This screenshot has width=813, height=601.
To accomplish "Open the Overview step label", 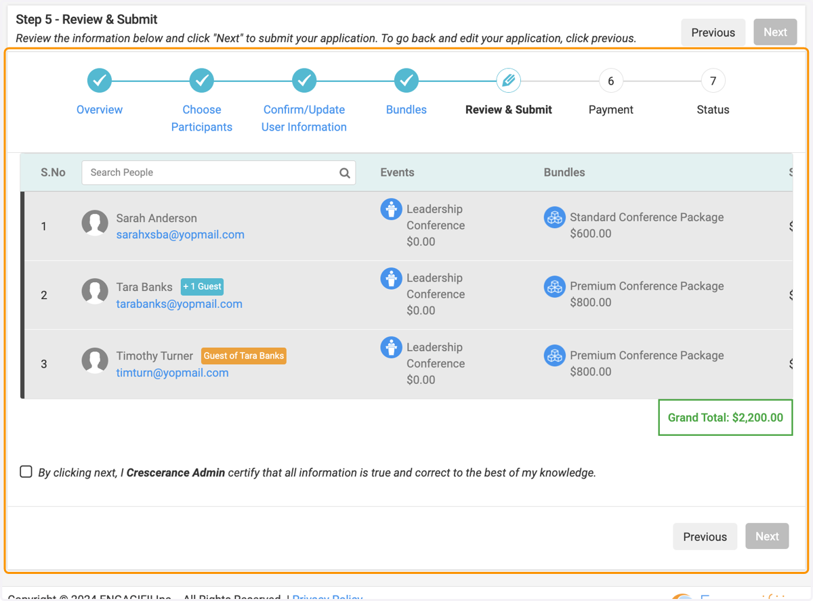I will [100, 110].
